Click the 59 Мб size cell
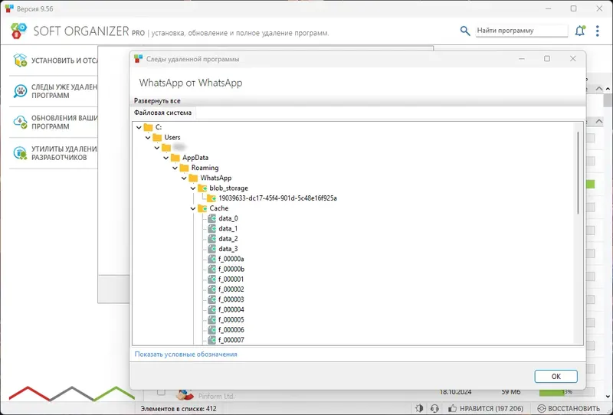 click(510, 391)
